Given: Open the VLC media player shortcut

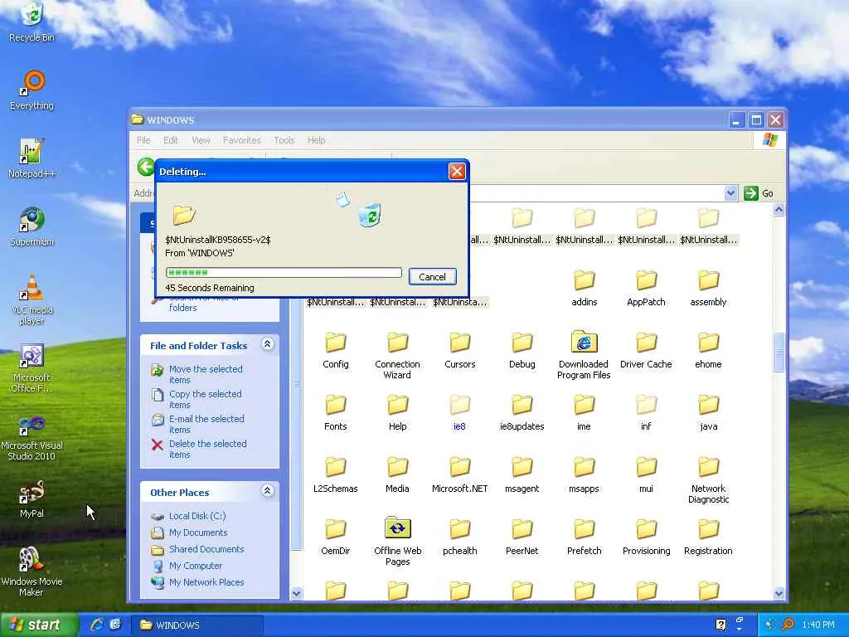Looking at the screenshot, I should (x=32, y=300).
